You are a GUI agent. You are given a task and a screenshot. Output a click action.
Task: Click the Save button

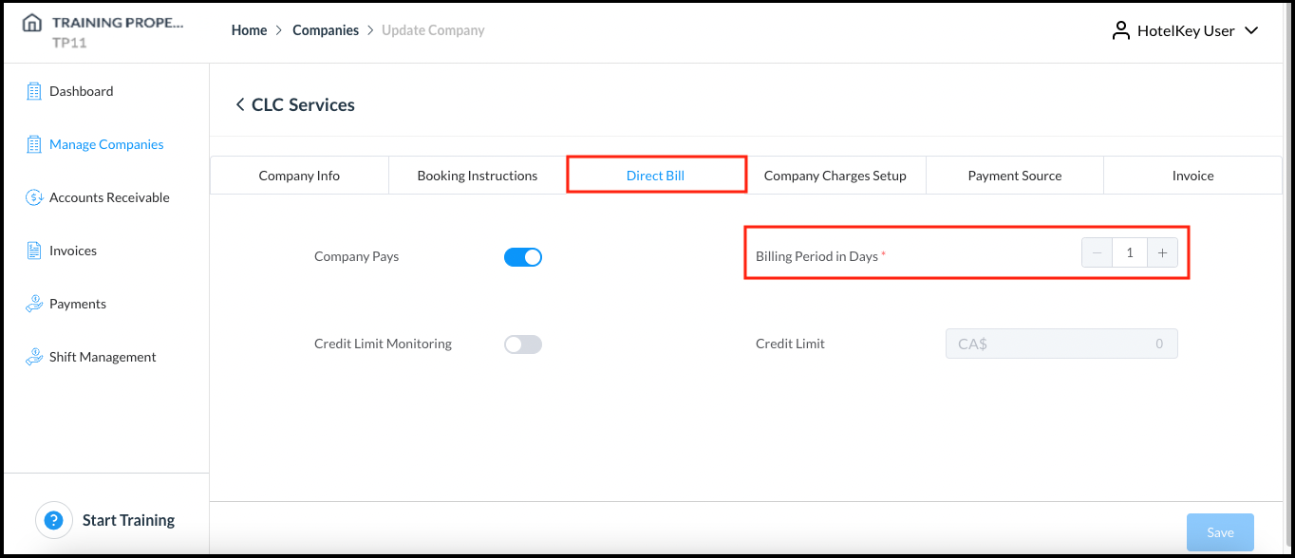[1220, 531]
